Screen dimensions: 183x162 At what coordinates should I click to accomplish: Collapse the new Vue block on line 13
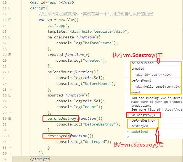[x=10, y=20]
